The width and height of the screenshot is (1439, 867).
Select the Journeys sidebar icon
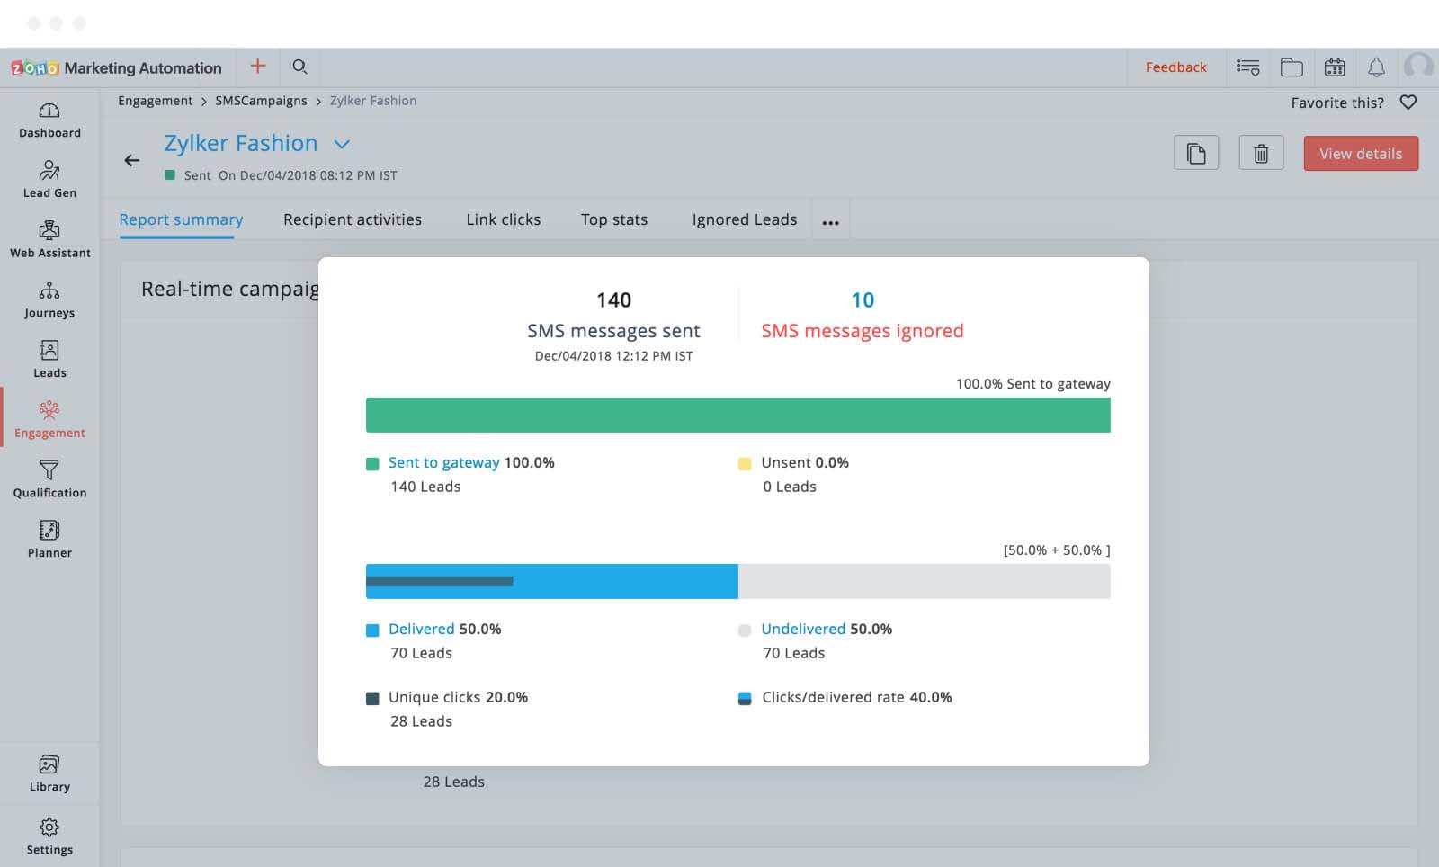(49, 299)
